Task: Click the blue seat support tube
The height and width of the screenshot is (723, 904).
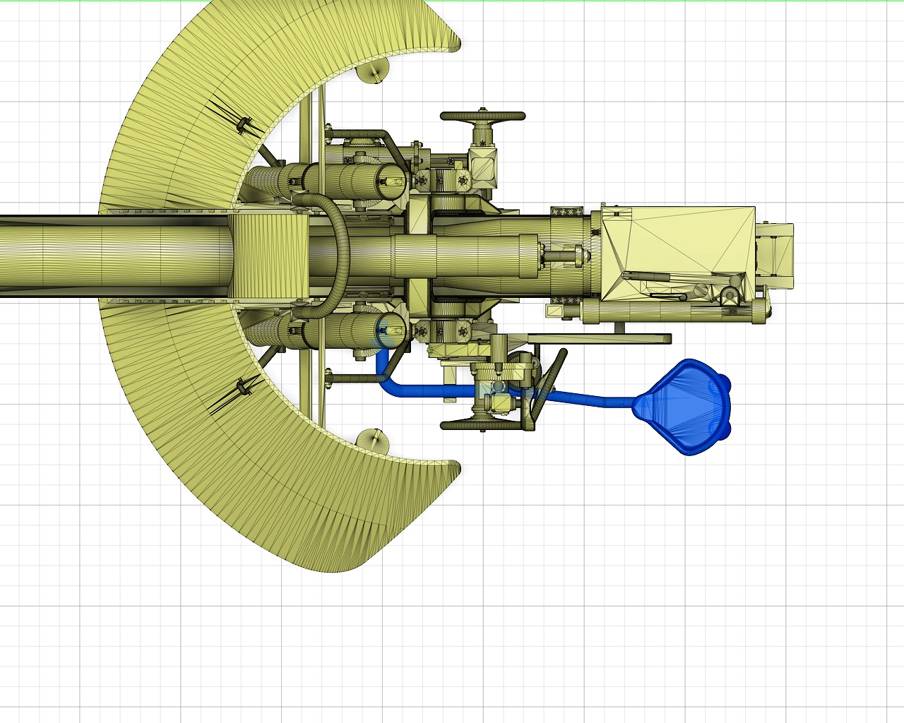Action: 431,390
